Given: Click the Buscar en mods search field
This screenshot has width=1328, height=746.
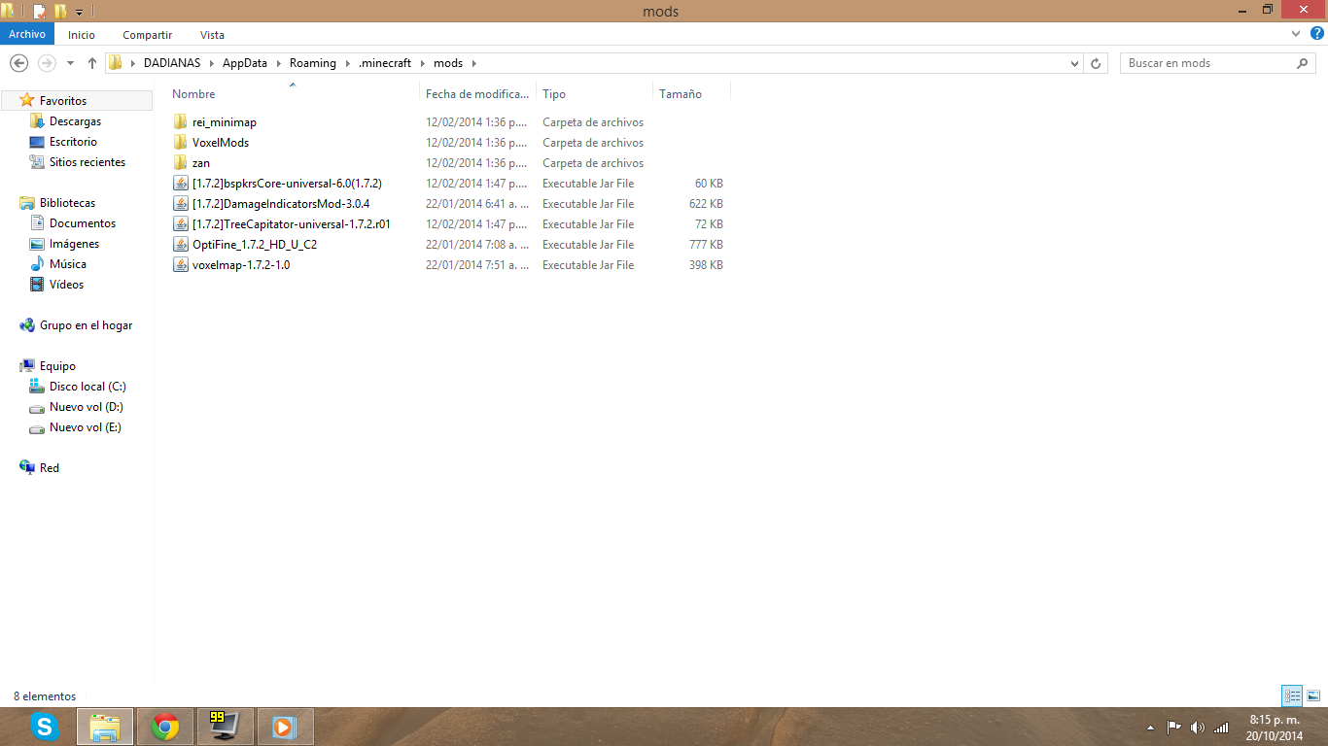Looking at the screenshot, I should [x=1209, y=63].
